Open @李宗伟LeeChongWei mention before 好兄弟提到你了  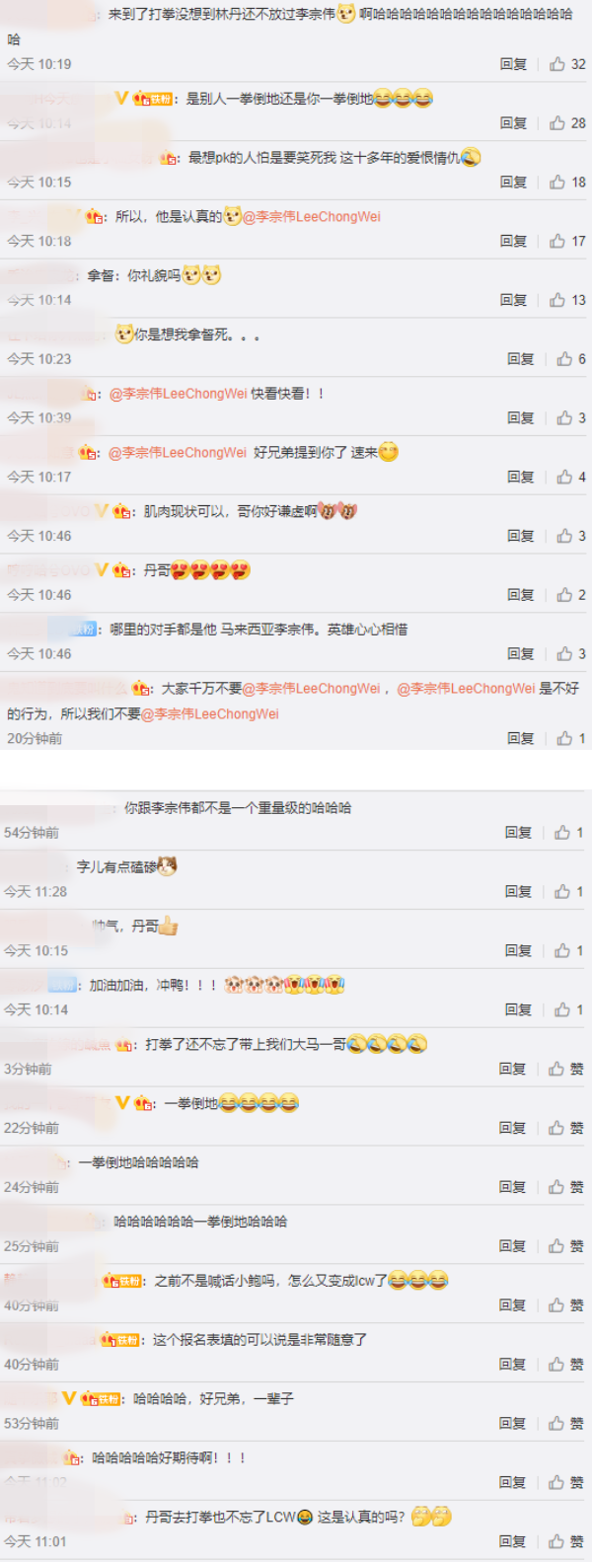(x=178, y=453)
